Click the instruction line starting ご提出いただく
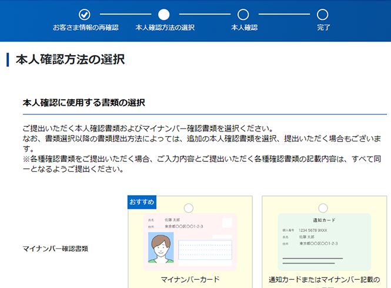Screen dimensions: 391x288 (x=148, y=128)
